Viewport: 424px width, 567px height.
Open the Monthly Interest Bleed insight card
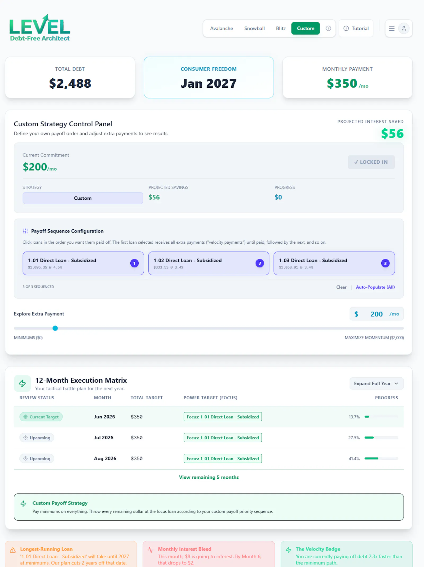click(209, 554)
